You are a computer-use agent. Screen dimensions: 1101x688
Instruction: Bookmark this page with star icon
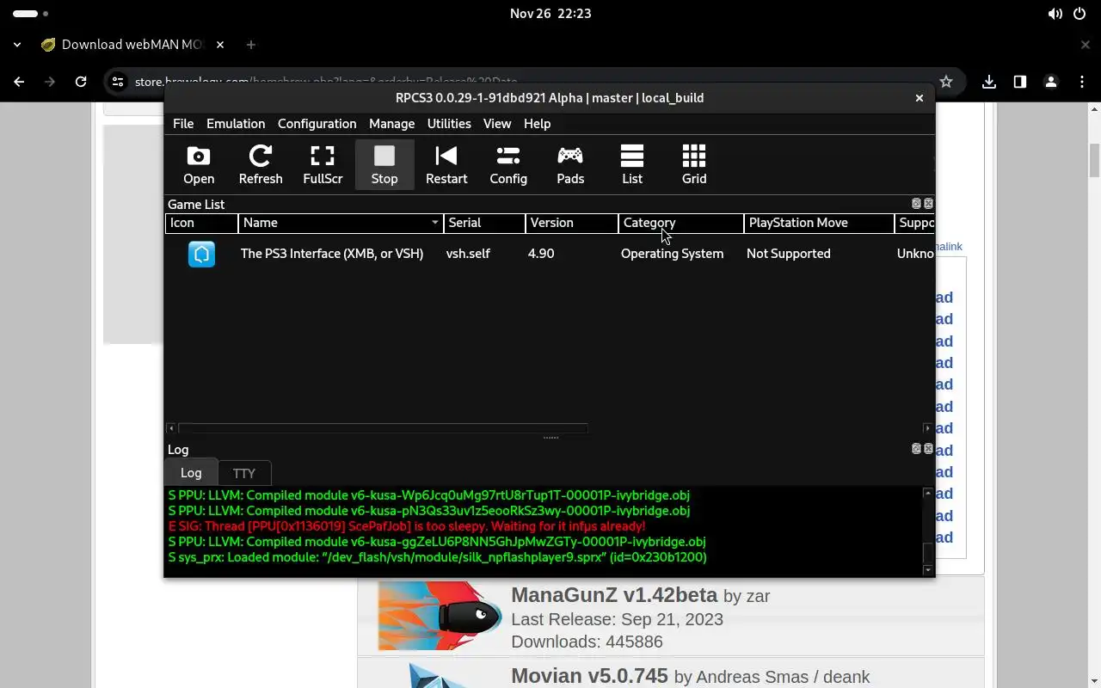pyautogui.click(x=946, y=82)
